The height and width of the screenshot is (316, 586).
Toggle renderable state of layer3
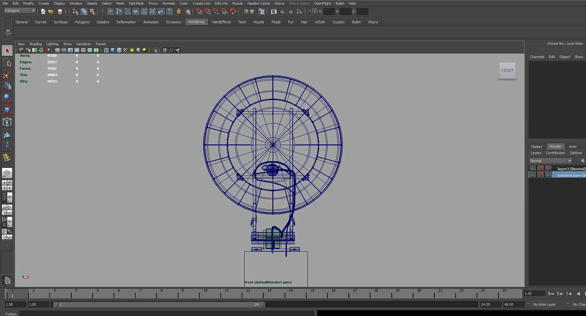(x=533, y=168)
